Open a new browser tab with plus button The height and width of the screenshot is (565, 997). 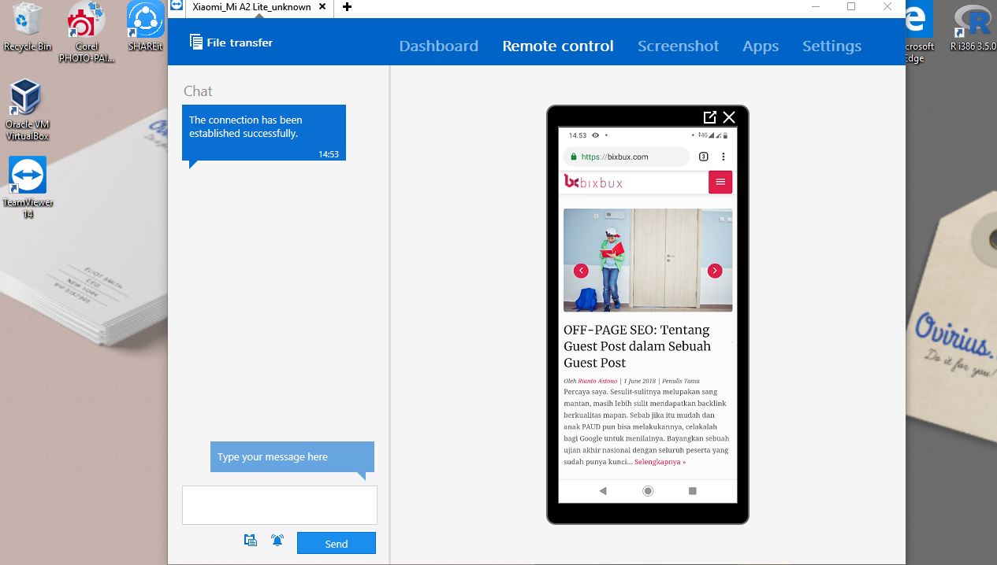click(x=346, y=8)
